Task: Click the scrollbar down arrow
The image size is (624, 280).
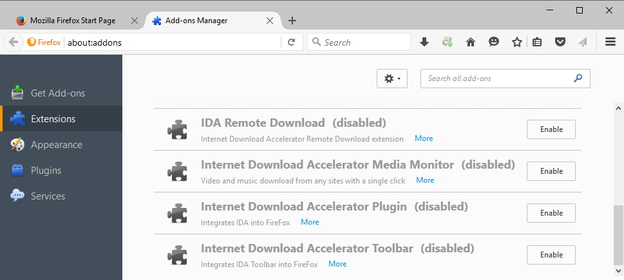Action: click(618, 271)
